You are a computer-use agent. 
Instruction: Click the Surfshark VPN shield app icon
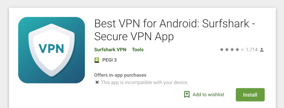(x=51, y=50)
